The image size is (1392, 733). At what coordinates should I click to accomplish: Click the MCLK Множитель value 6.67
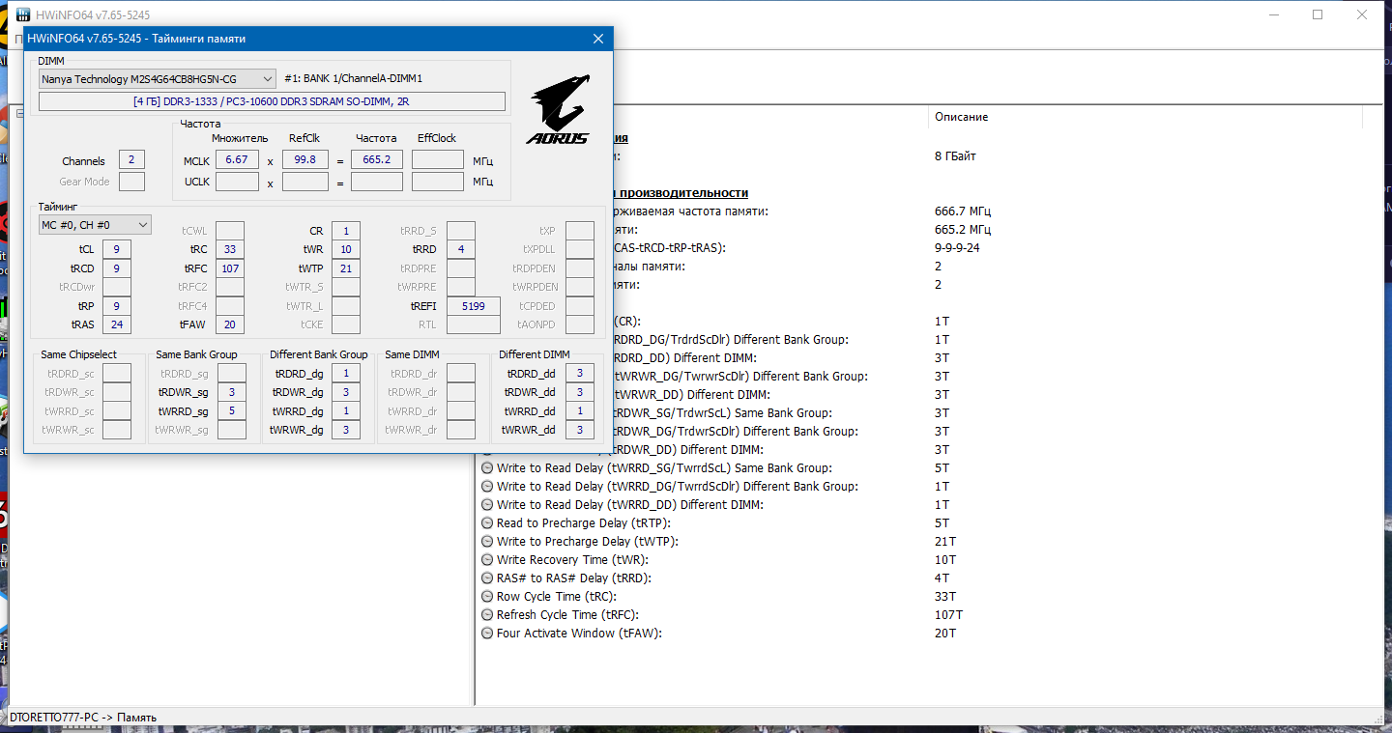point(237,159)
